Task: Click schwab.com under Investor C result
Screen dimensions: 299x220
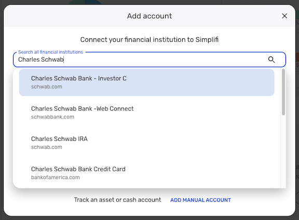Action: [47, 87]
